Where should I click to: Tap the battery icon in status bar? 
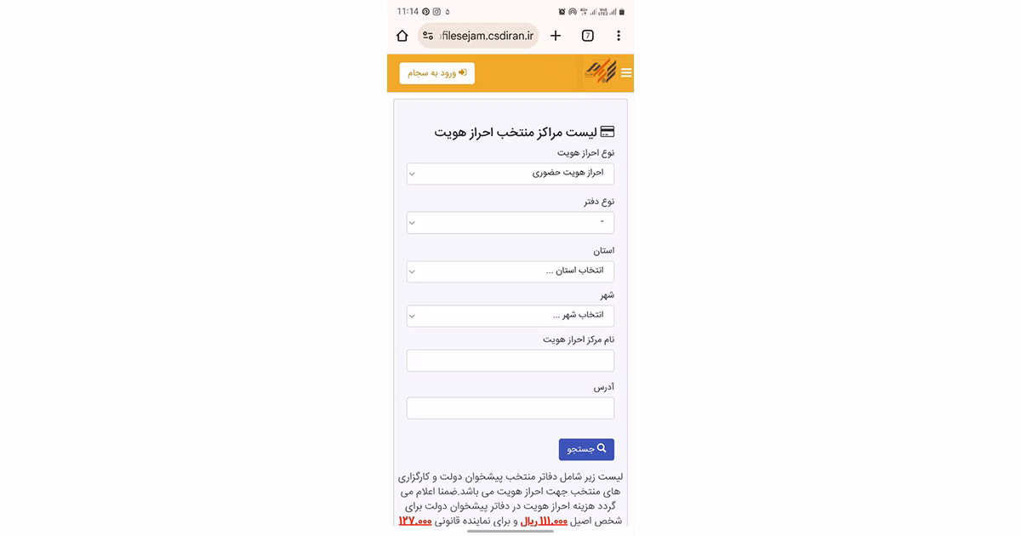tap(622, 12)
